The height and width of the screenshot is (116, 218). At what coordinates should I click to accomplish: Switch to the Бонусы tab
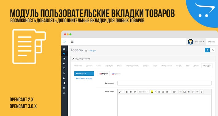click(x=179, y=66)
